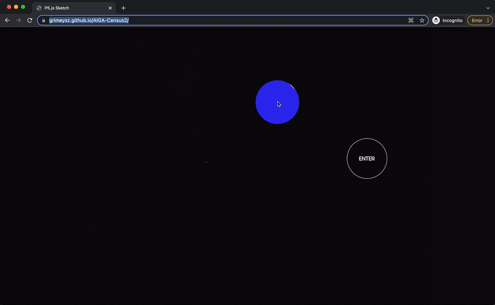
Task: Expand the tab search dropdown arrow
Action: pyautogui.click(x=488, y=8)
